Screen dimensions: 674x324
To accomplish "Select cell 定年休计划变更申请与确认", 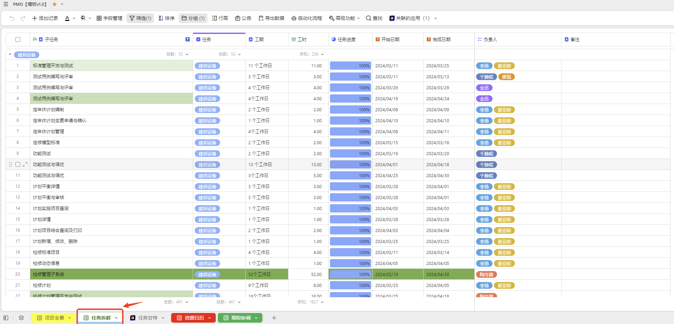I will coord(111,120).
